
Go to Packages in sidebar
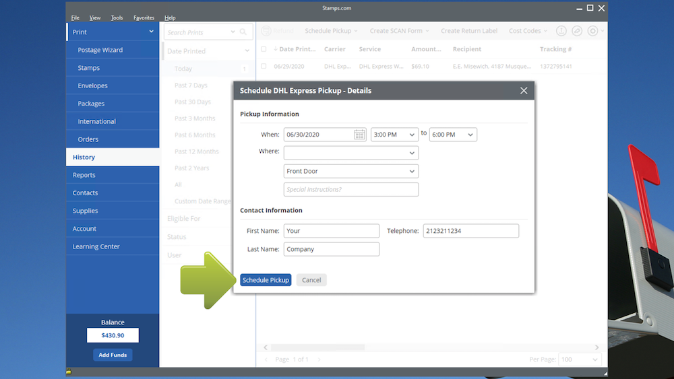tap(113, 104)
